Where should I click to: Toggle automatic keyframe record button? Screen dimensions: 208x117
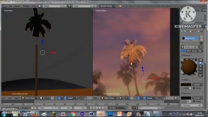coord(130,108)
